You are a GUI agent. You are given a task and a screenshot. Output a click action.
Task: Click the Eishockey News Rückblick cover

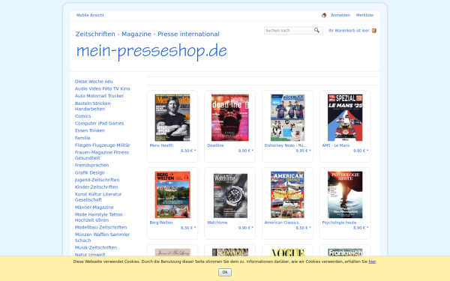click(x=287, y=118)
